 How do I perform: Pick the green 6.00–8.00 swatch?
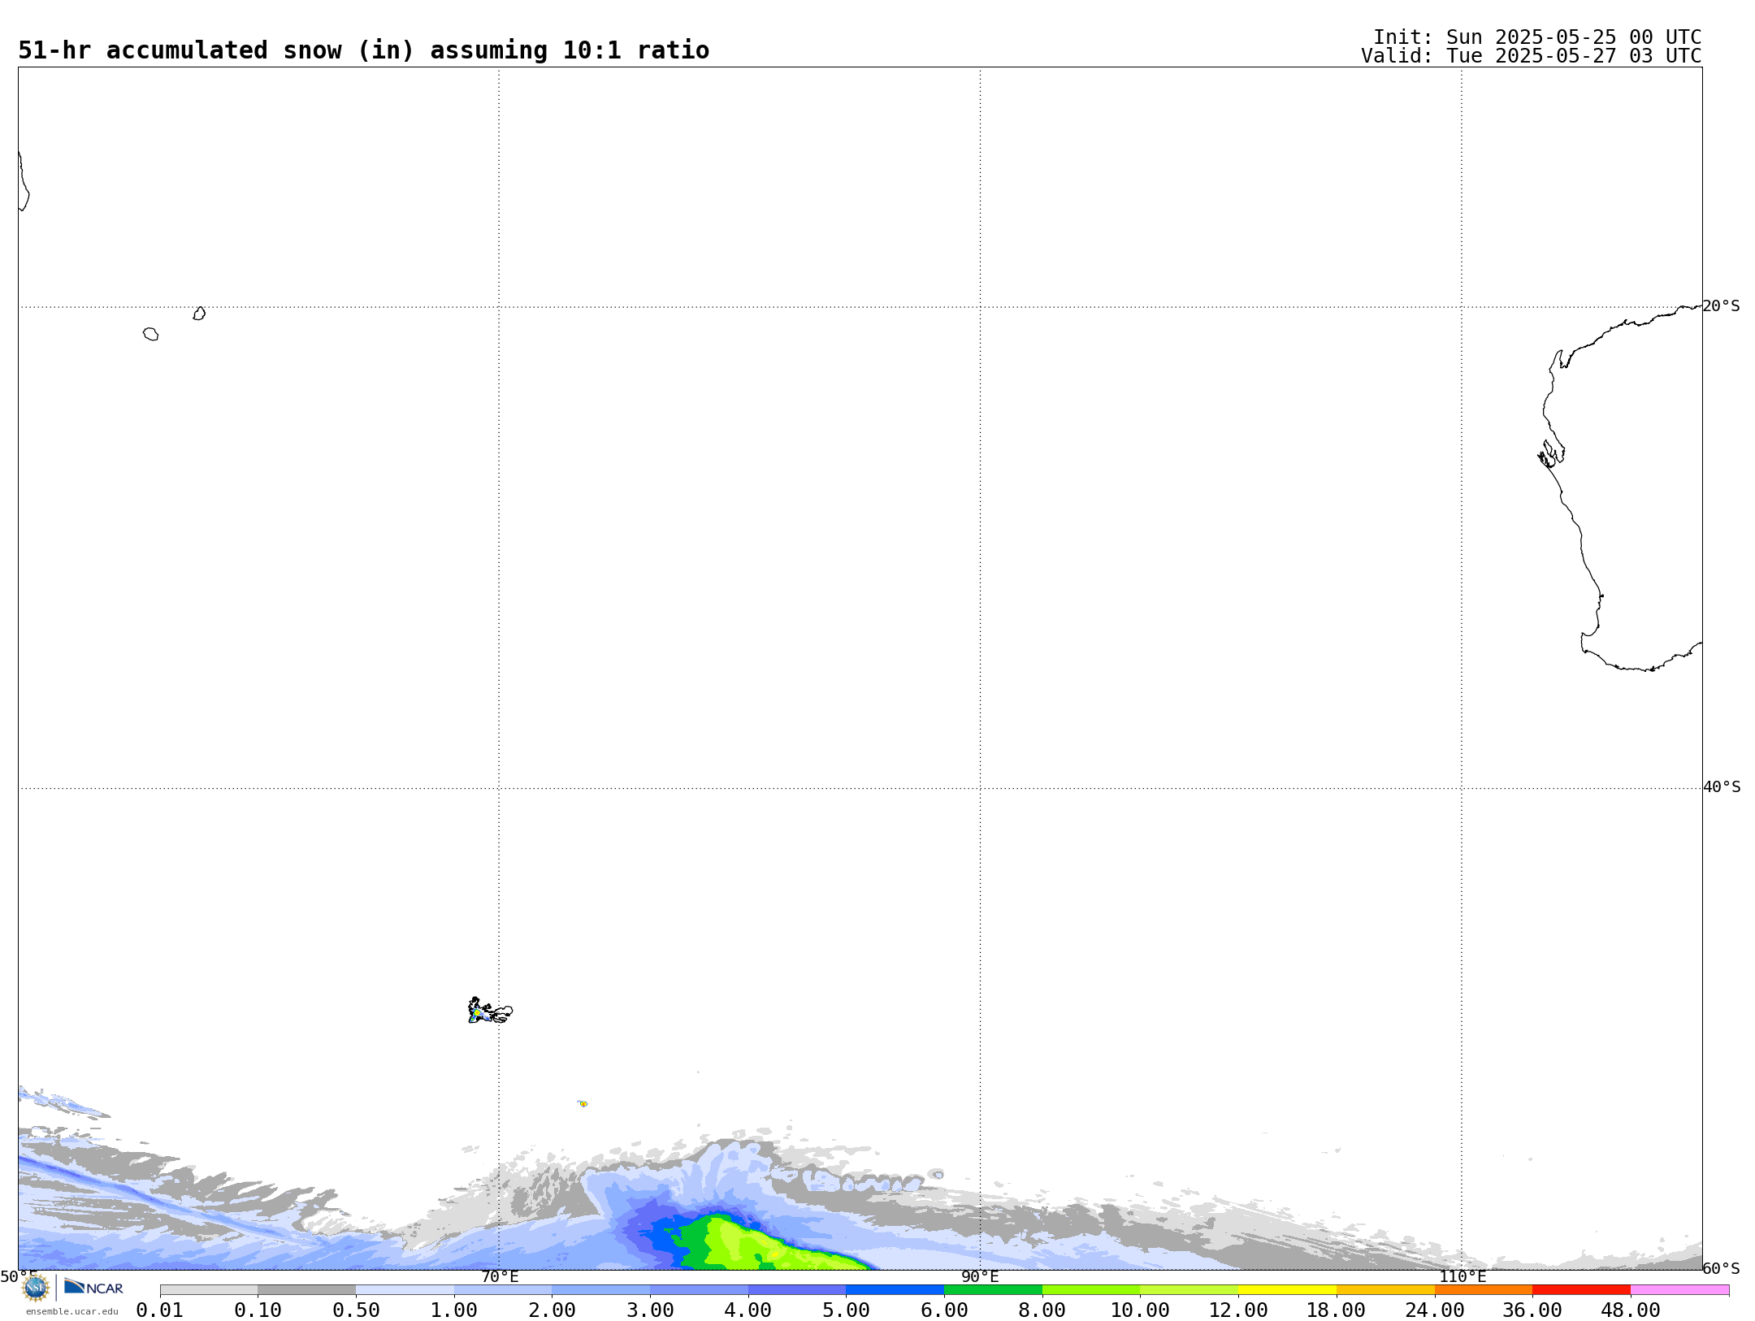[993, 1290]
